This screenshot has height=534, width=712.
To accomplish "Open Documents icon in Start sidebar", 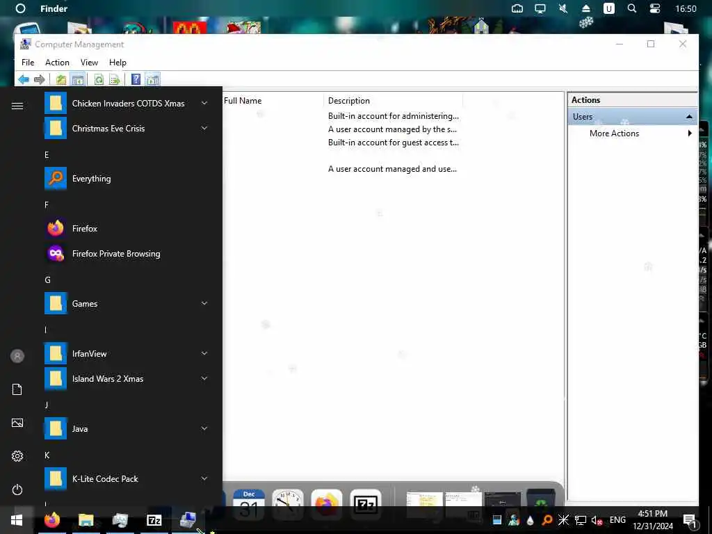I will pos(17,389).
